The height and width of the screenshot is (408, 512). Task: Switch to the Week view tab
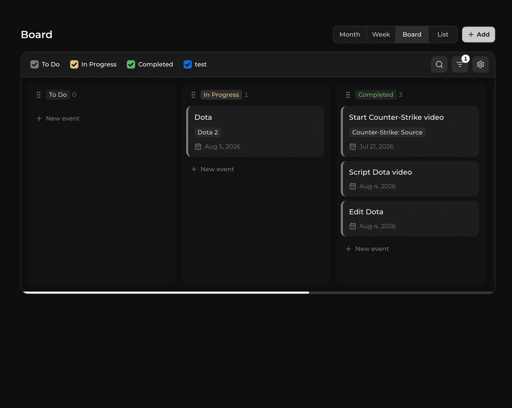[381, 35]
